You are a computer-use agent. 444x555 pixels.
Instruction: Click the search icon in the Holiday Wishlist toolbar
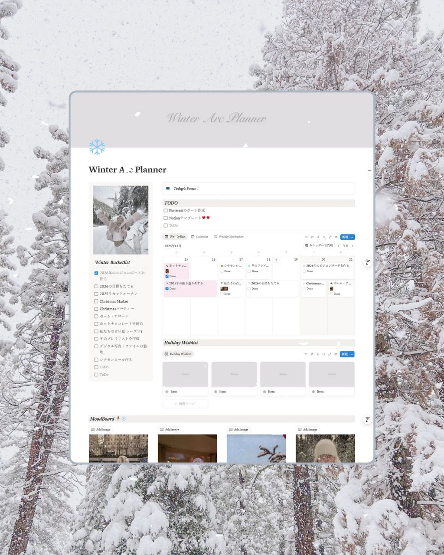(324, 354)
